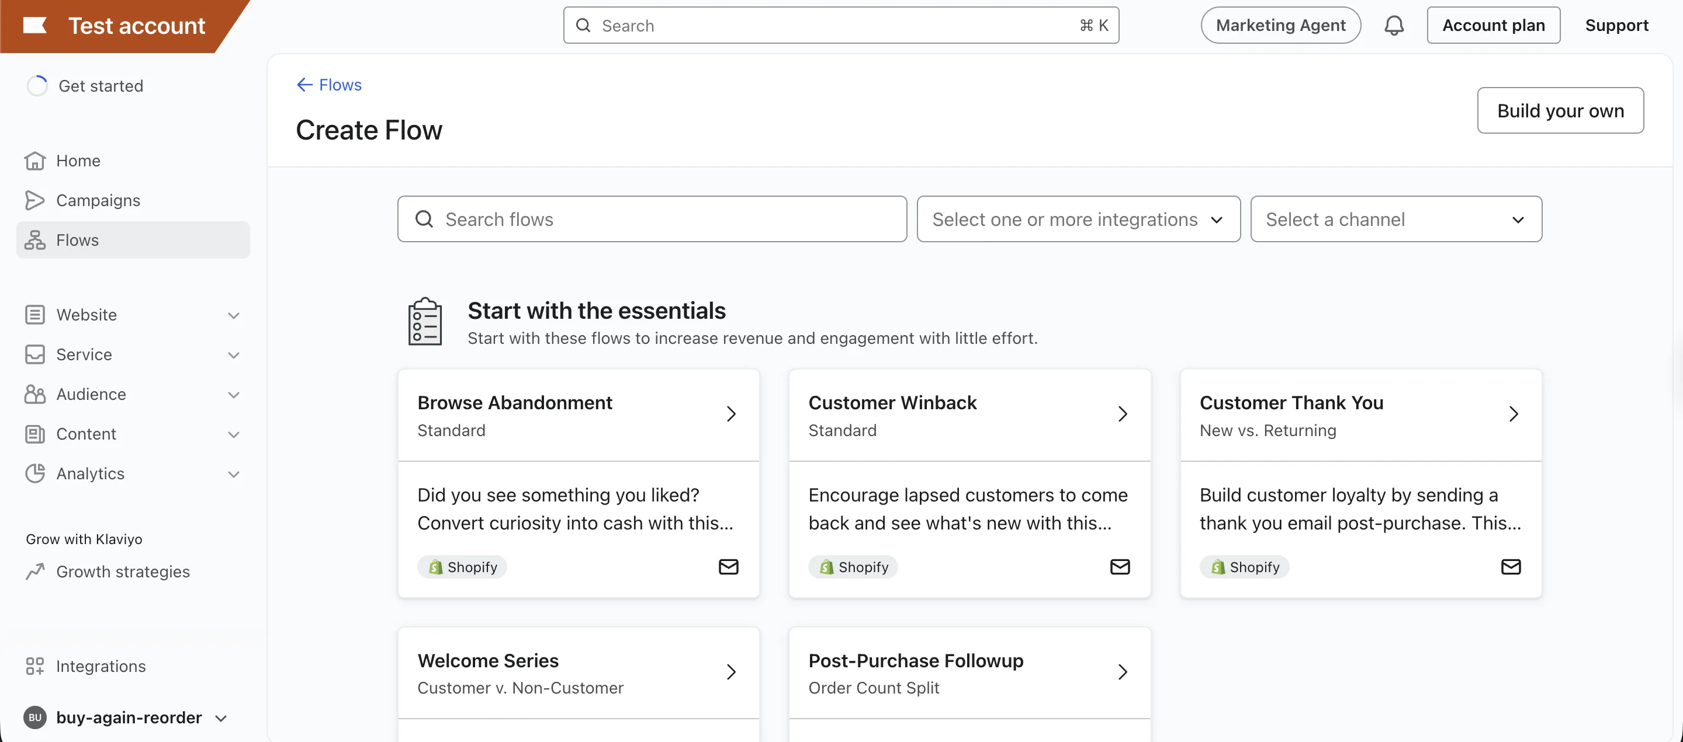Click the Klaviyo flag logo

[x=34, y=26]
